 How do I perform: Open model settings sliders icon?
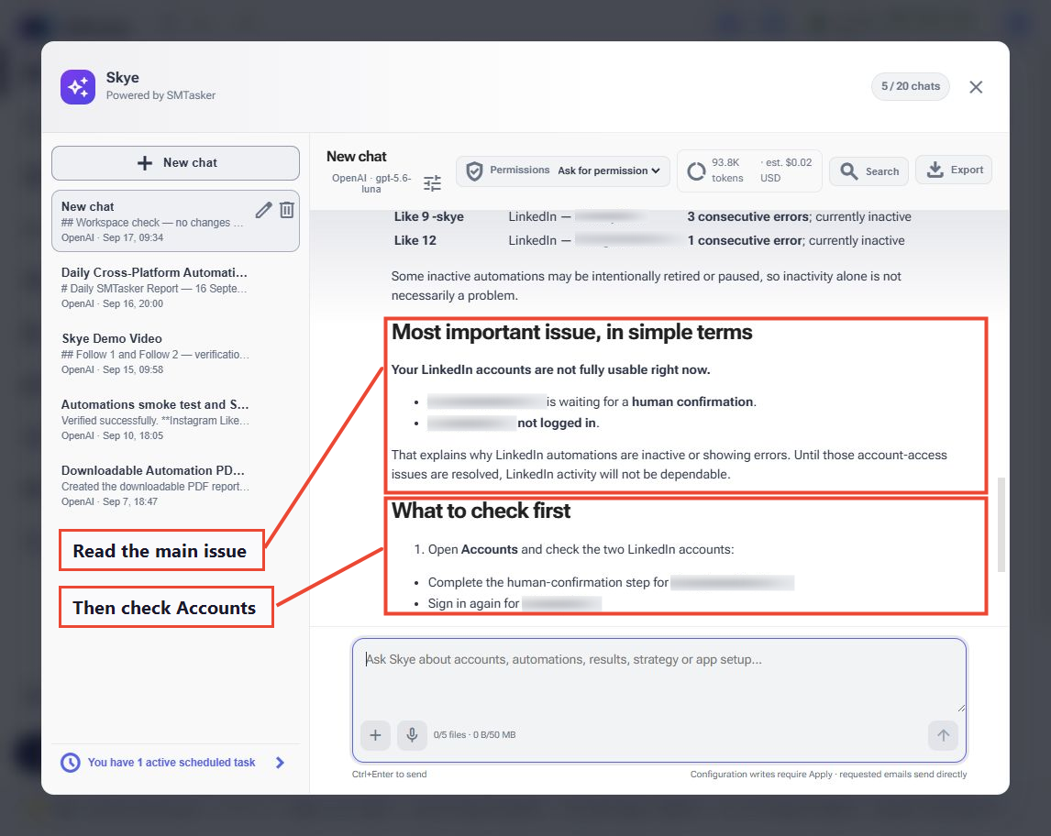pyautogui.click(x=432, y=183)
